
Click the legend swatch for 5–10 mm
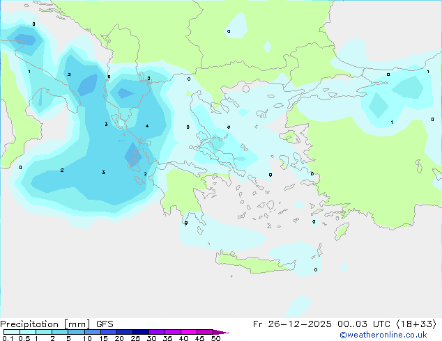coord(76,332)
